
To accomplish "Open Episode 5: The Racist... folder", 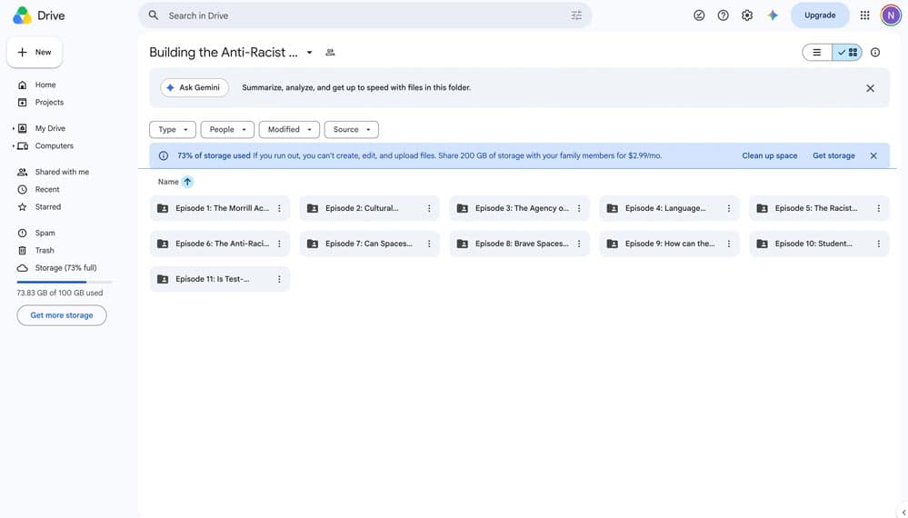I will pos(819,208).
